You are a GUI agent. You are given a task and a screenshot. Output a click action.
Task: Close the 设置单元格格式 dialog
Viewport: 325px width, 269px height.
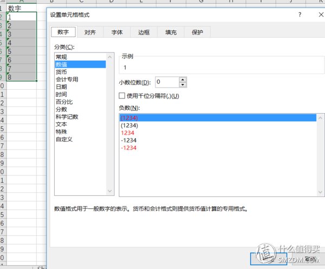click(x=321, y=15)
